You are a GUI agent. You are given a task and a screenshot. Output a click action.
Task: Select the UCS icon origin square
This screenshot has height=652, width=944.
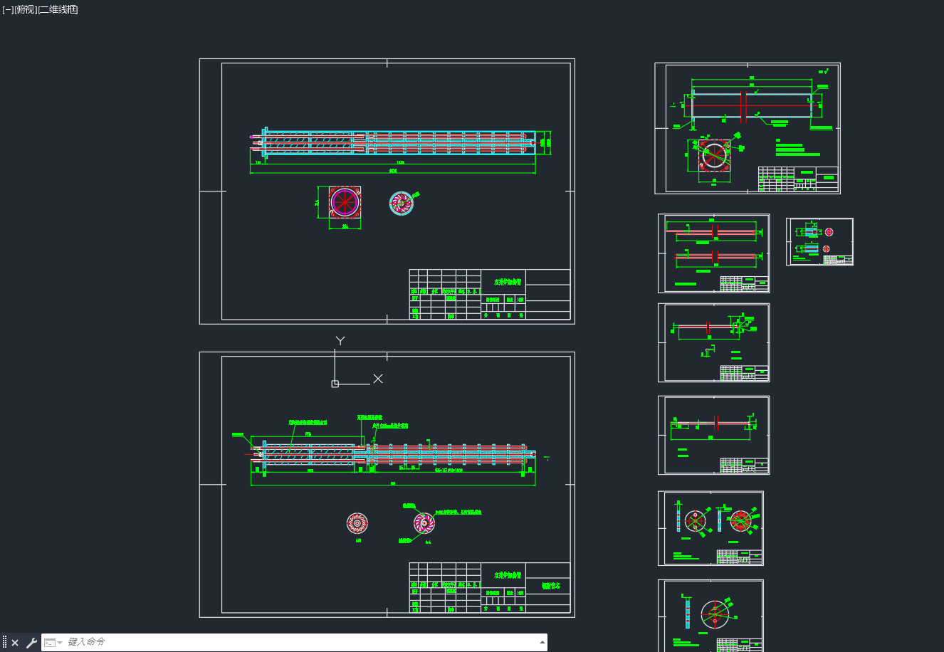tap(335, 384)
